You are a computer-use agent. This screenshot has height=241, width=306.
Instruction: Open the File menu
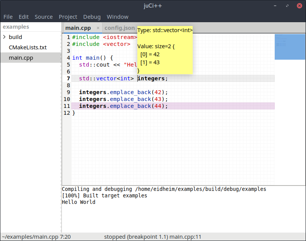[x=8, y=17]
